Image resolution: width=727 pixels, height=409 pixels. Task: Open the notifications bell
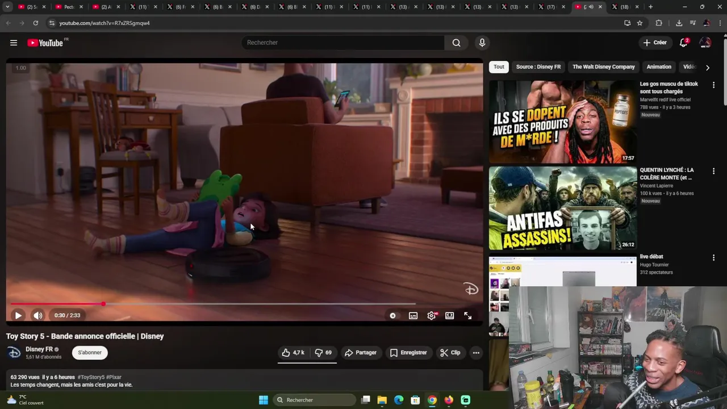(684, 43)
